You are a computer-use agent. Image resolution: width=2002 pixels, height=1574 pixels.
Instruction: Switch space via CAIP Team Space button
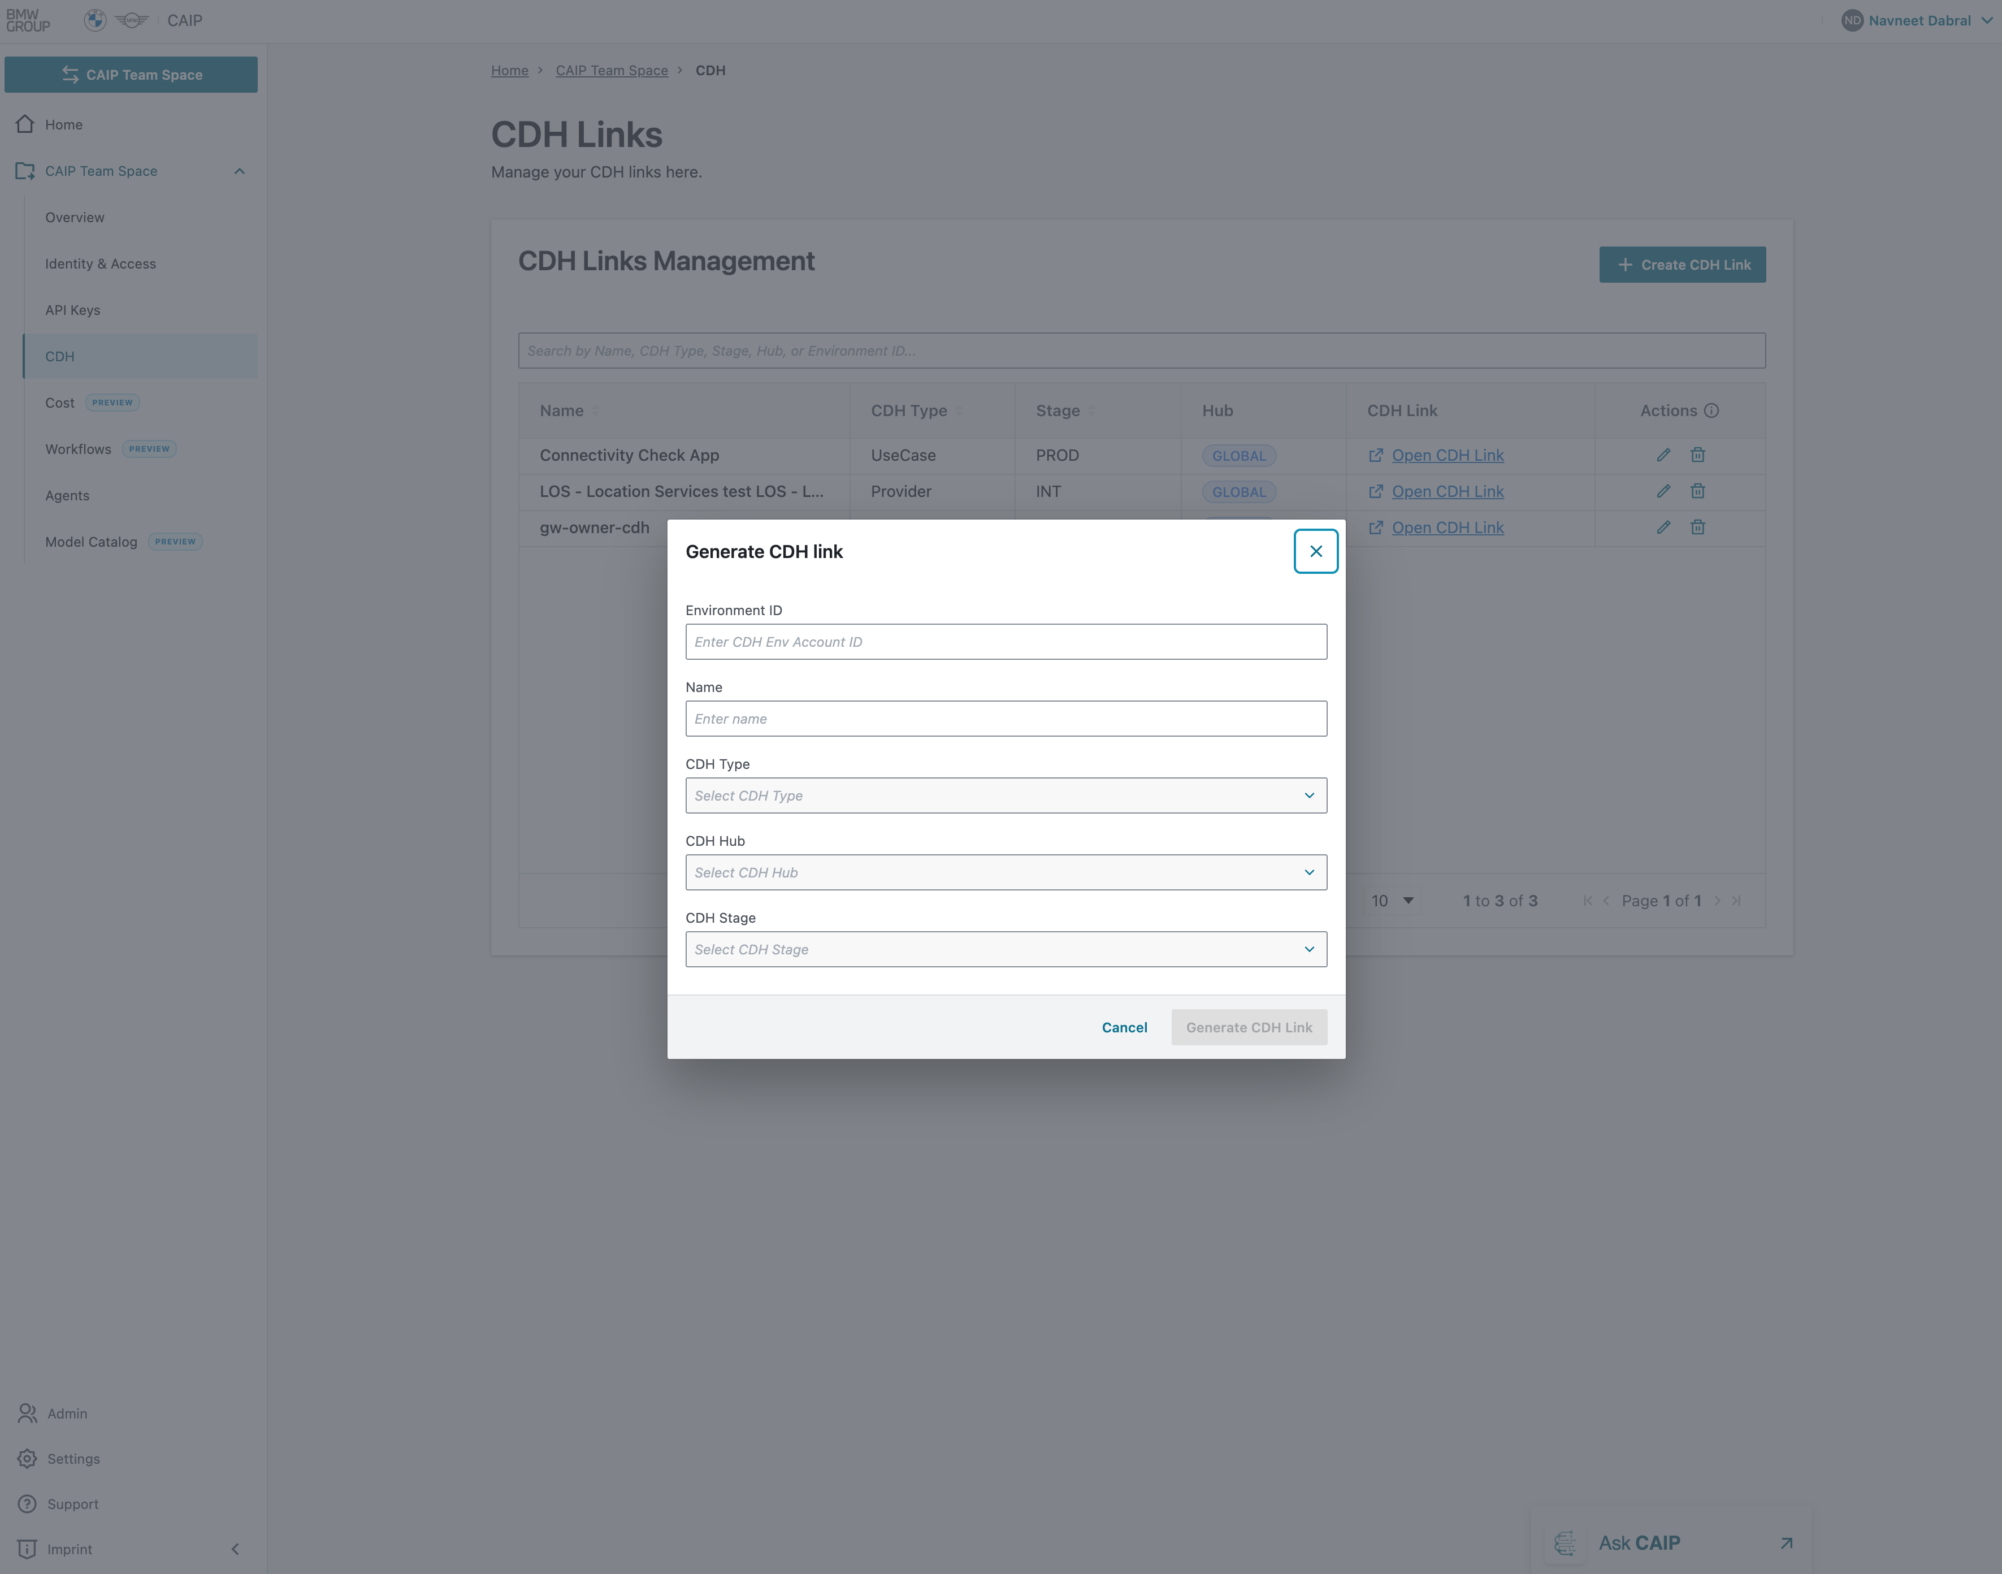pos(131,75)
